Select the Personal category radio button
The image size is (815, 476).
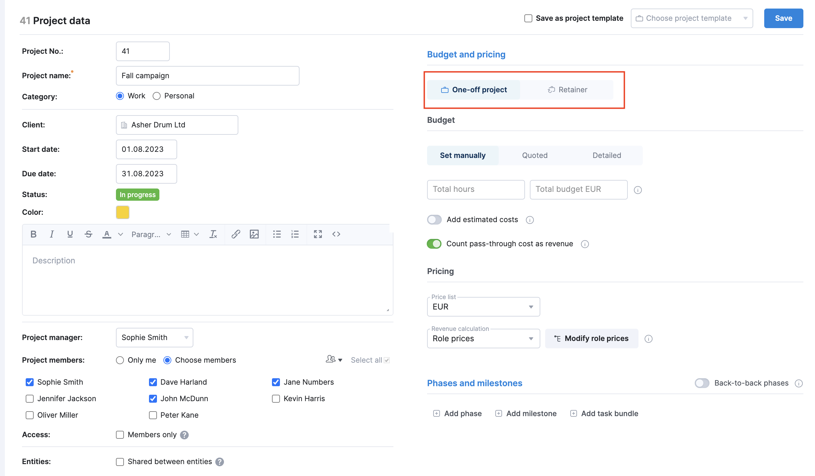click(157, 96)
